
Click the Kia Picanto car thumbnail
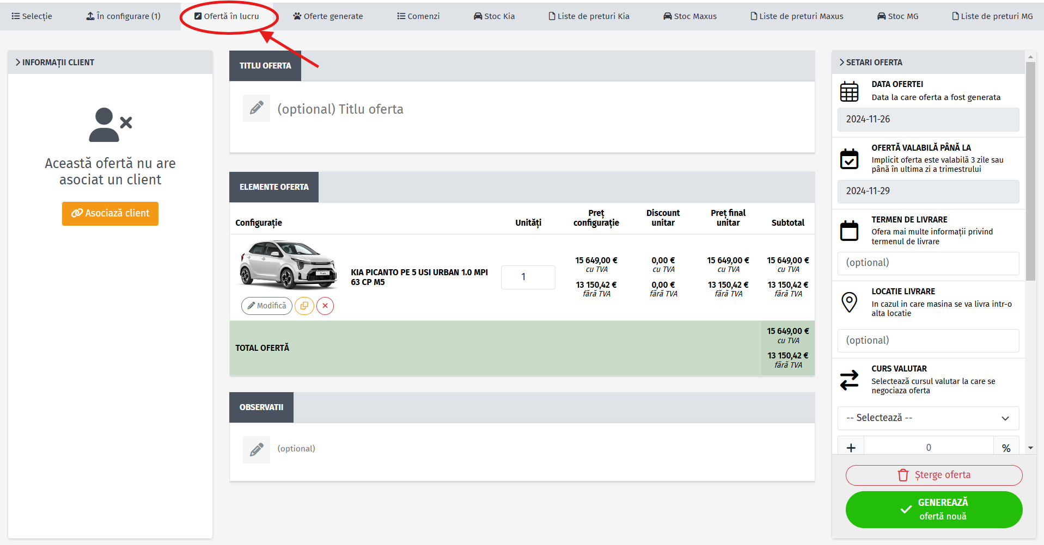coord(288,265)
